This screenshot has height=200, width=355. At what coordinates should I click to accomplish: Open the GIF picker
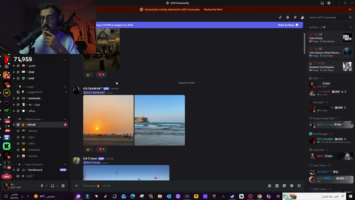[x=277, y=186]
